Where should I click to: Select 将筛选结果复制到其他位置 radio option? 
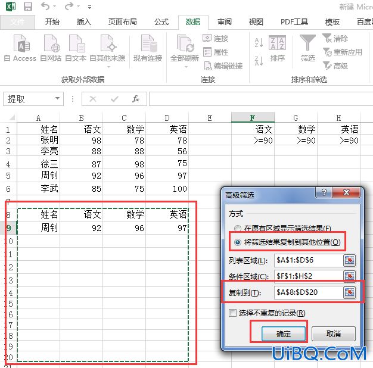pos(237,242)
